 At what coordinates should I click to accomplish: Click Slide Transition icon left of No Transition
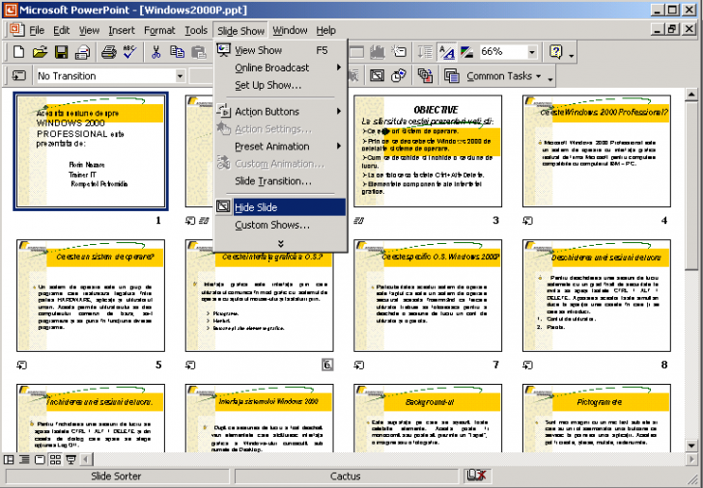click(x=18, y=75)
